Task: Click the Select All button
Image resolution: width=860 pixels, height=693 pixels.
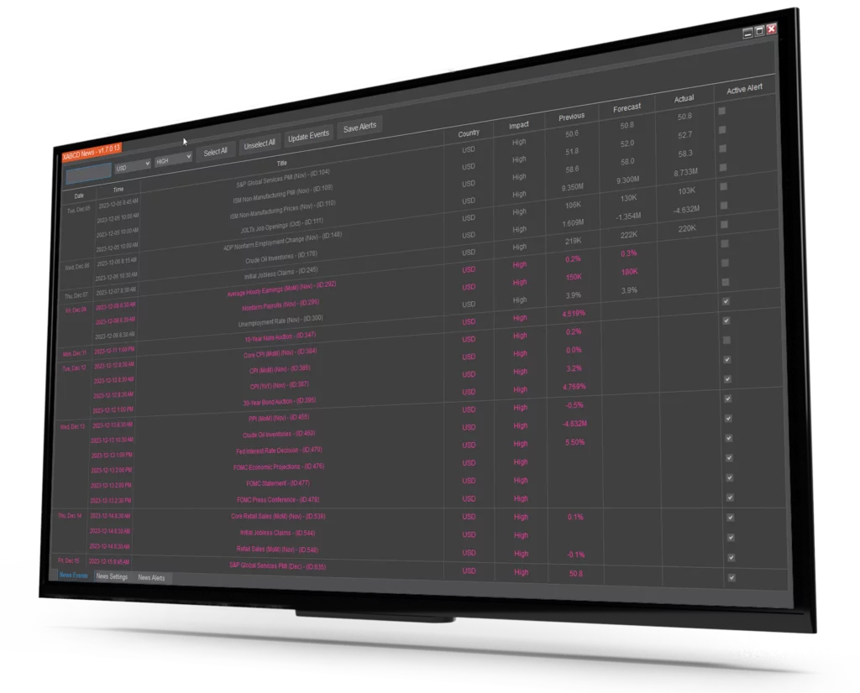Action: (216, 152)
